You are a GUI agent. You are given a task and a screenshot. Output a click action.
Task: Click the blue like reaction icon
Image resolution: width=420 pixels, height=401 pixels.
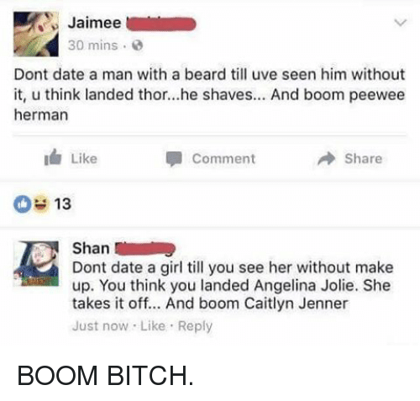point(23,203)
